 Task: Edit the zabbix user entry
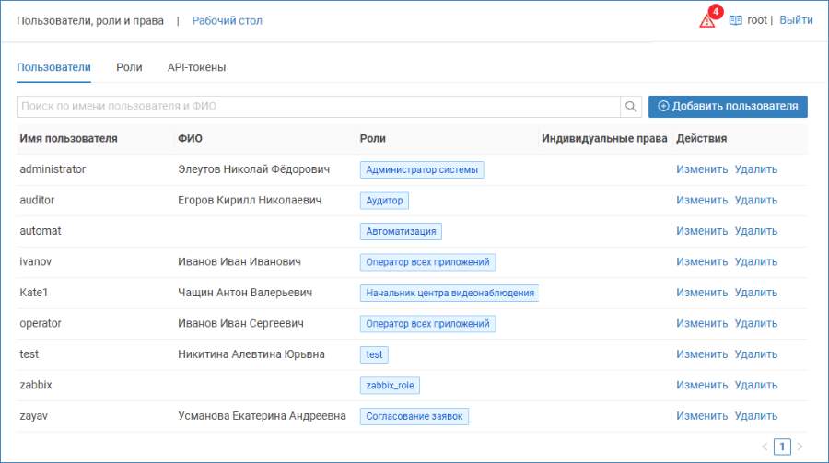[702, 386]
